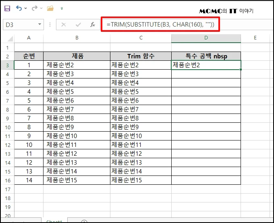Click the Undo arrow icon

pos(19,8)
